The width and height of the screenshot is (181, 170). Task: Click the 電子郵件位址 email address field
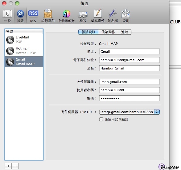(130, 60)
